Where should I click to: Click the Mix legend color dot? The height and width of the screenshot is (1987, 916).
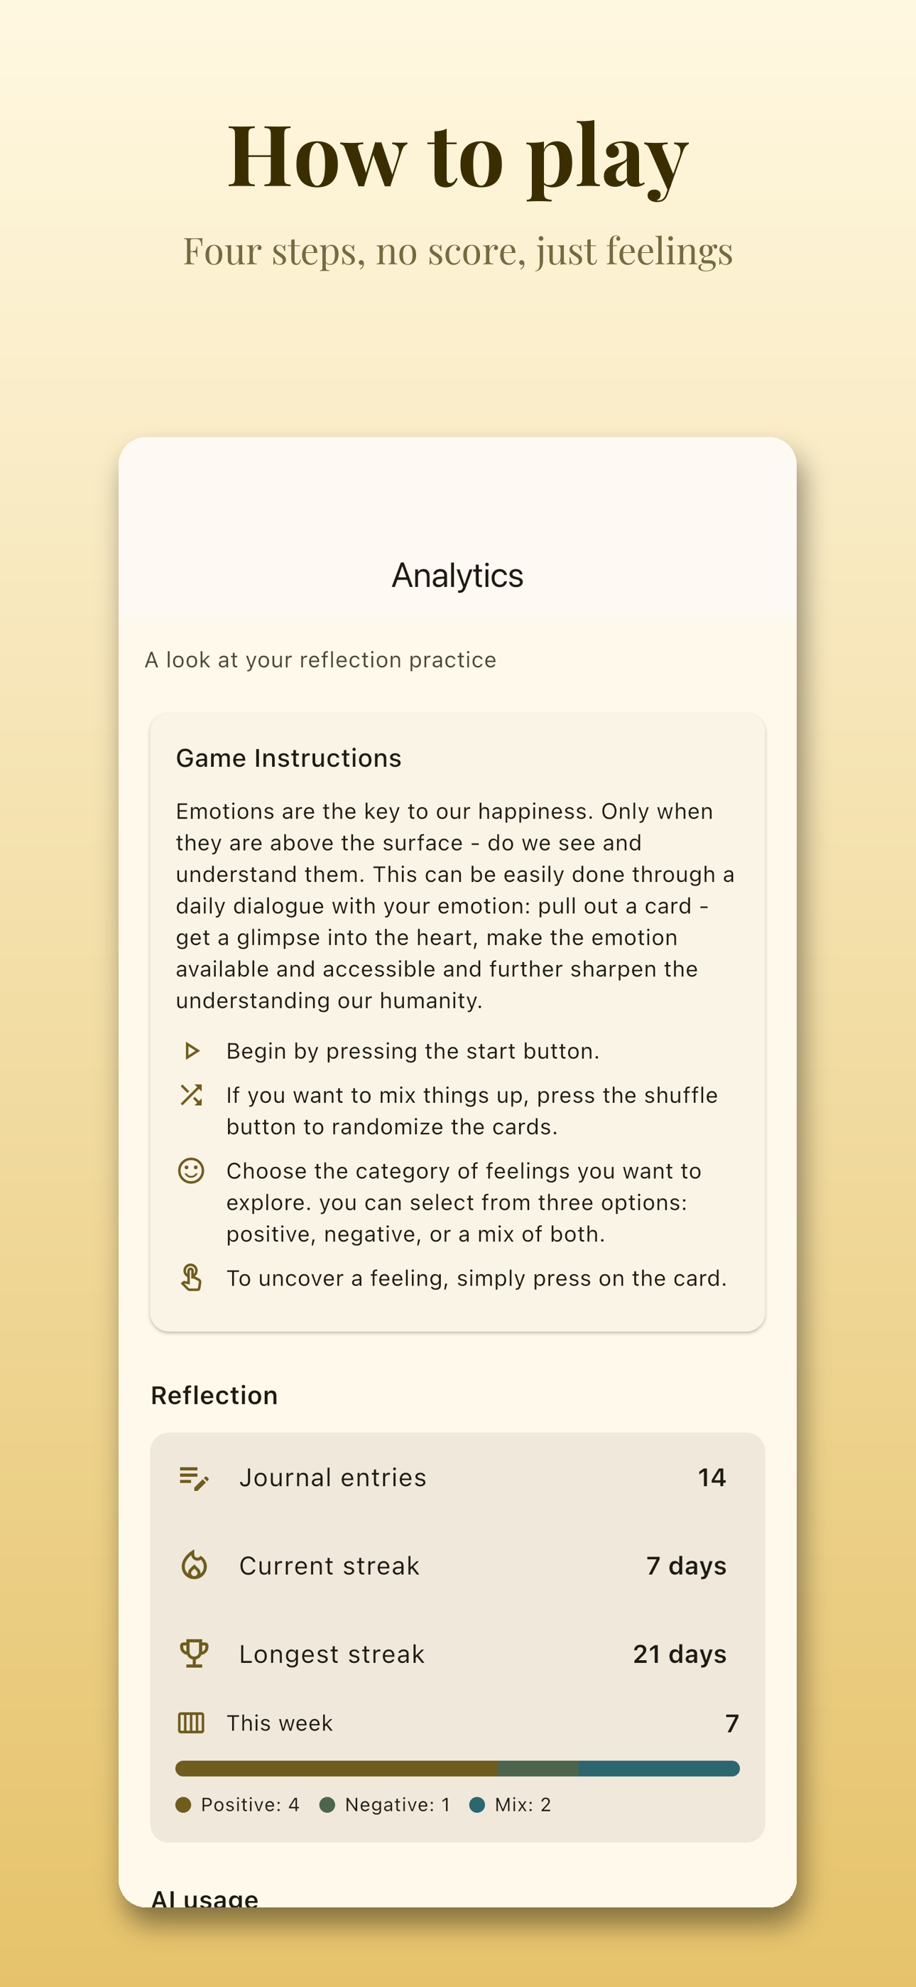click(477, 1804)
